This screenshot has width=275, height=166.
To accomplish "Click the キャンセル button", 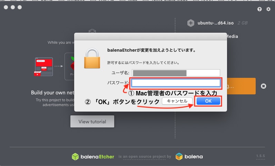I will 177,101.
